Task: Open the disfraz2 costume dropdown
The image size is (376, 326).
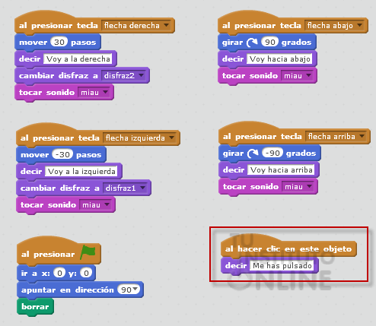Action: point(123,75)
